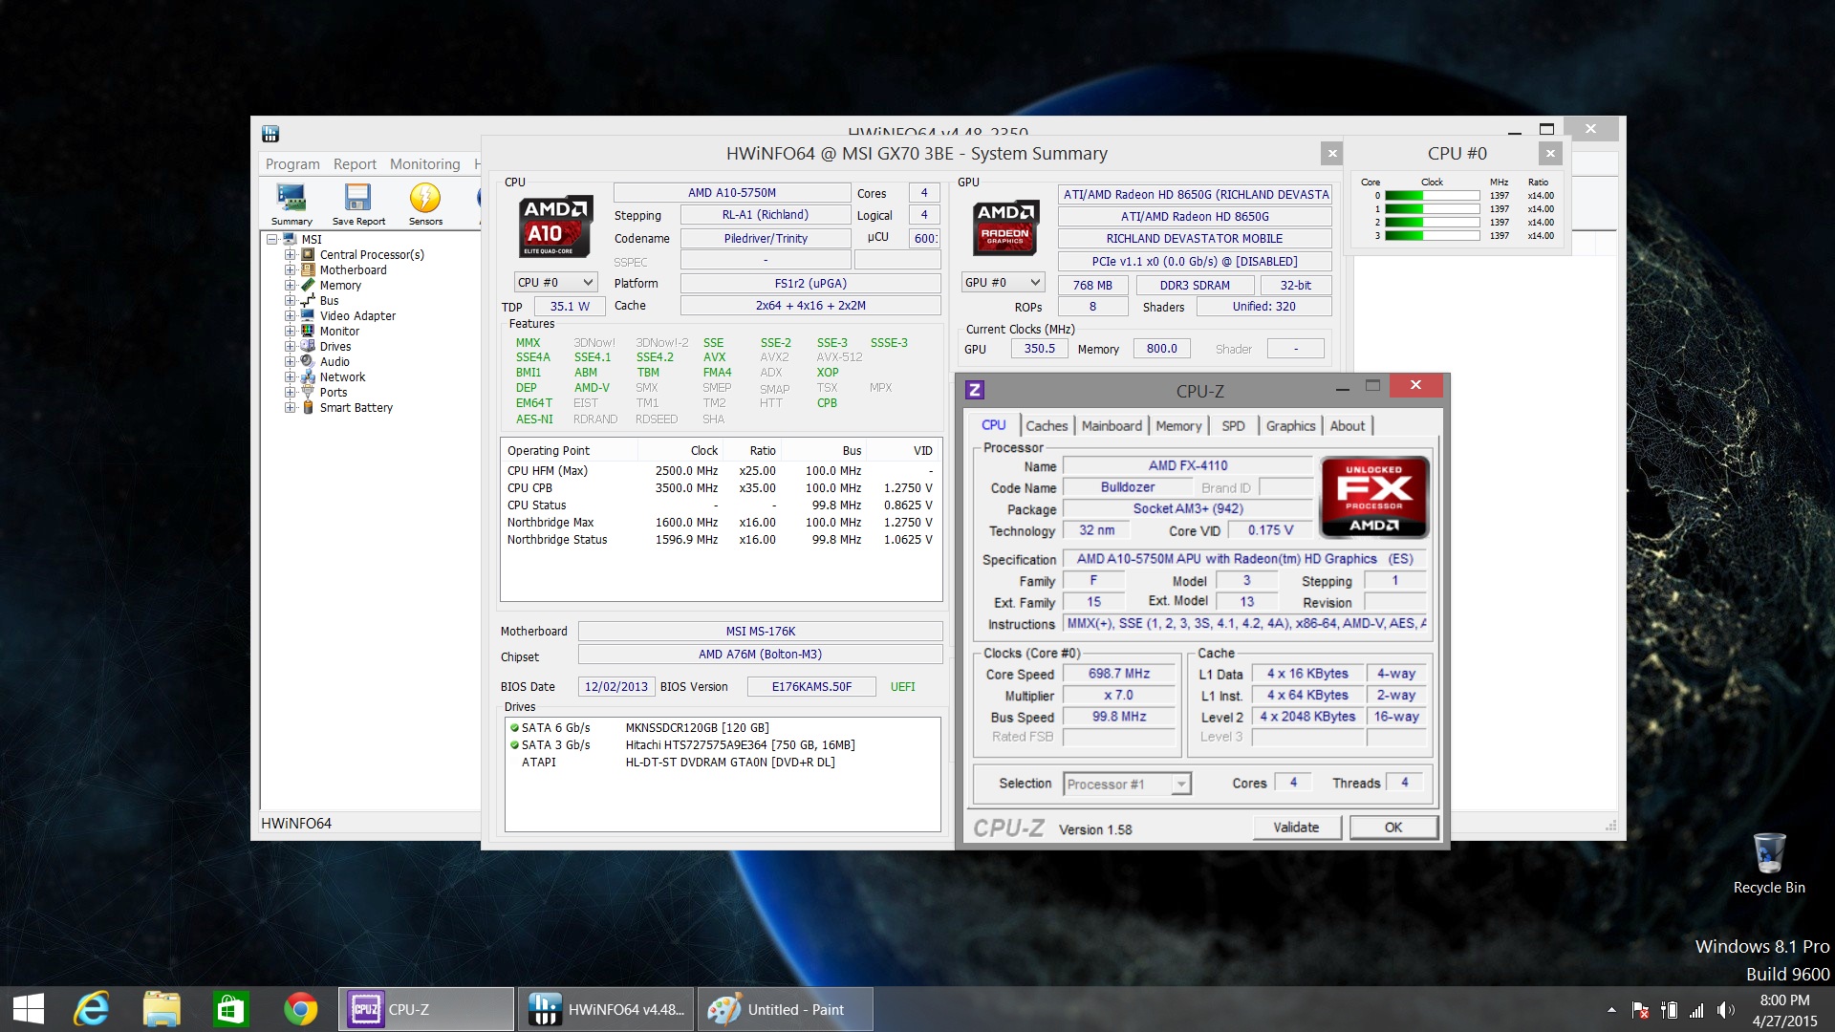Expand the Motherboard tree node
Viewport: 1835px width, 1032px height.
pos(290,269)
